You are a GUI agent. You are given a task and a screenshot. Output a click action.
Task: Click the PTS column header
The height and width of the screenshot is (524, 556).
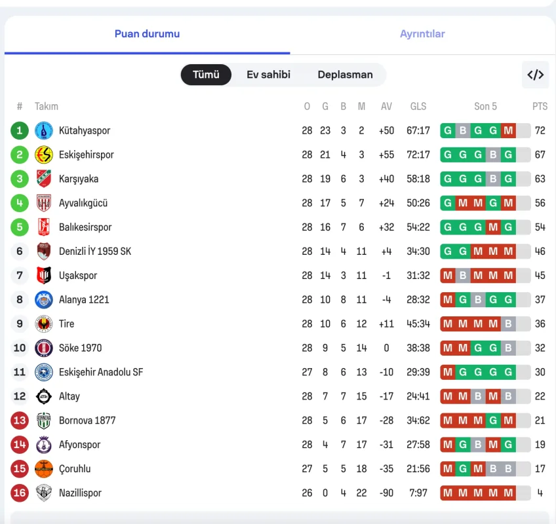click(540, 106)
